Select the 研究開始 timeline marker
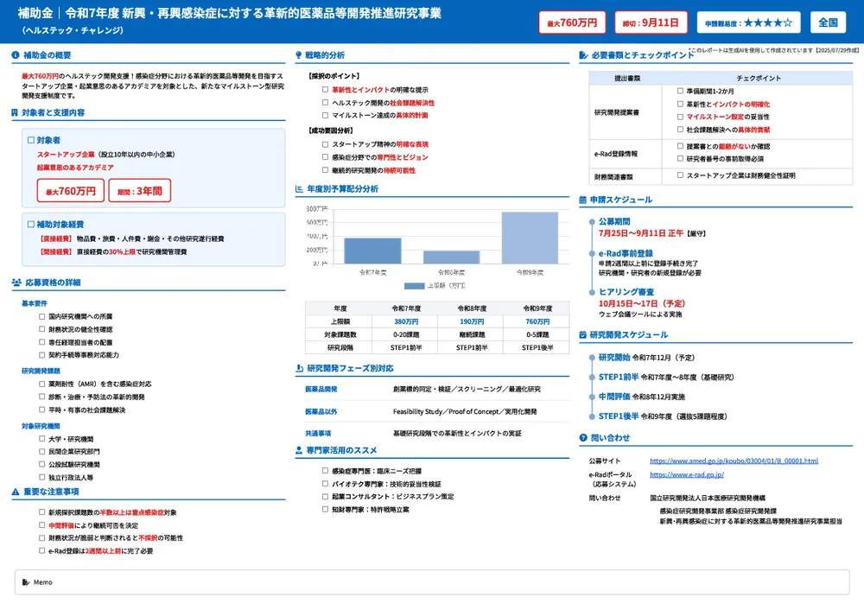The image size is (864, 610). [592, 359]
